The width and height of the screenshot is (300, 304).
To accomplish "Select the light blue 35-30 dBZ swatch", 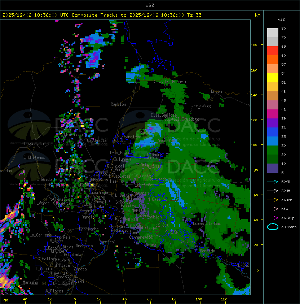I will [x=273, y=141].
